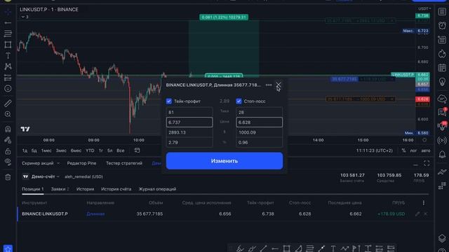Toggle hide all drawings eye icon

coord(8,162)
